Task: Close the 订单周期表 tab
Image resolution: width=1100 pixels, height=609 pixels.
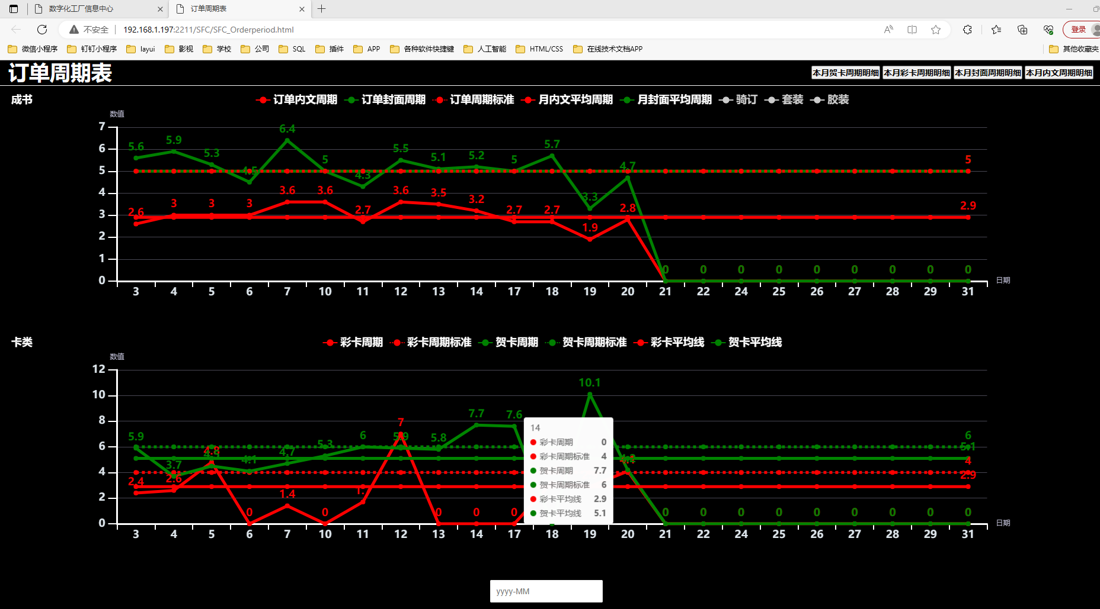Action: pos(302,9)
